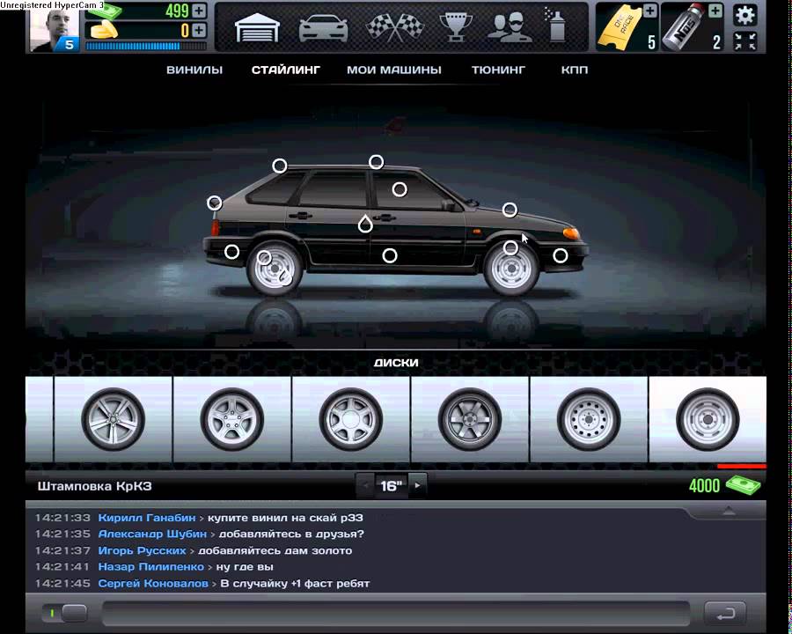The width and height of the screenshot is (792, 634).
Task: Toggle the chat on/off switch
Action: [64, 613]
